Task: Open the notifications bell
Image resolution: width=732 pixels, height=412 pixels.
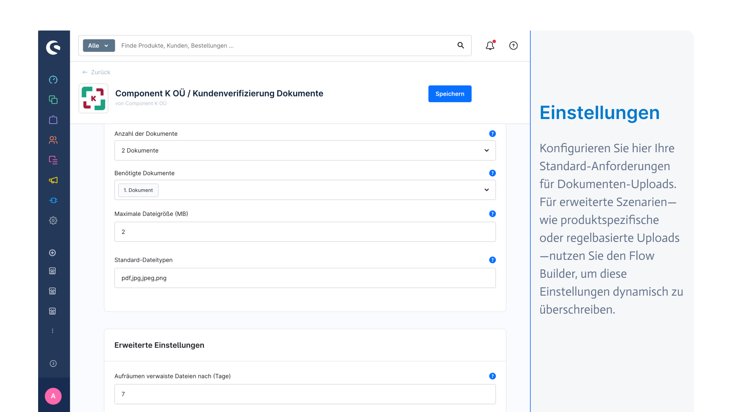Action: click(x=490, y=45)
